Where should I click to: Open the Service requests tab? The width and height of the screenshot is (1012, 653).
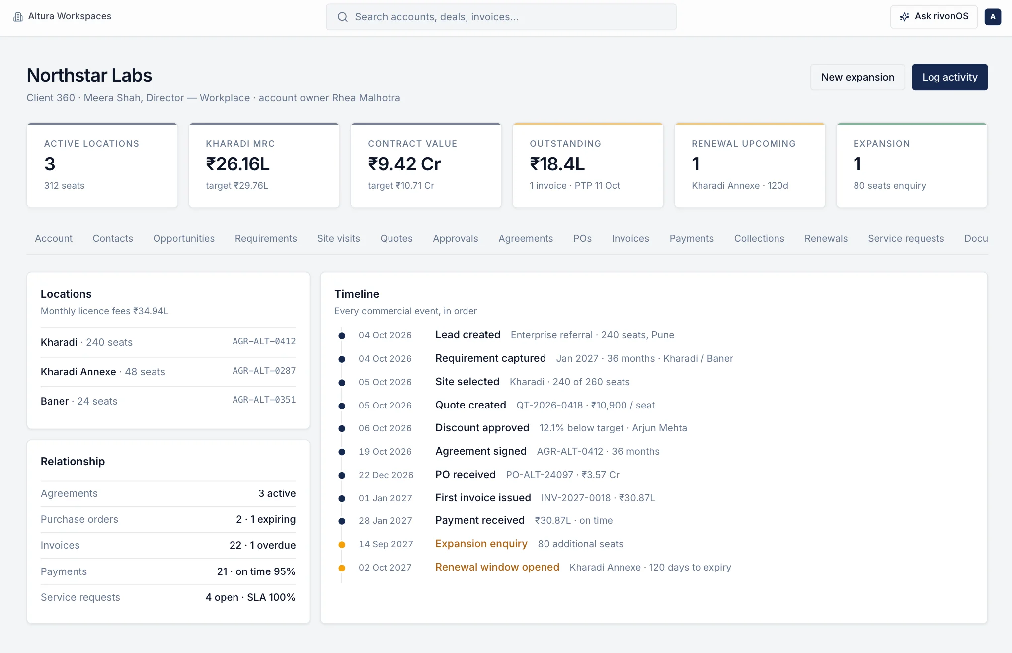click(906, 238)
